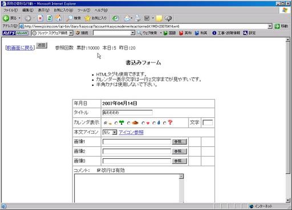
Task: Click the 送信 submit button
Action: coord(42,46)
